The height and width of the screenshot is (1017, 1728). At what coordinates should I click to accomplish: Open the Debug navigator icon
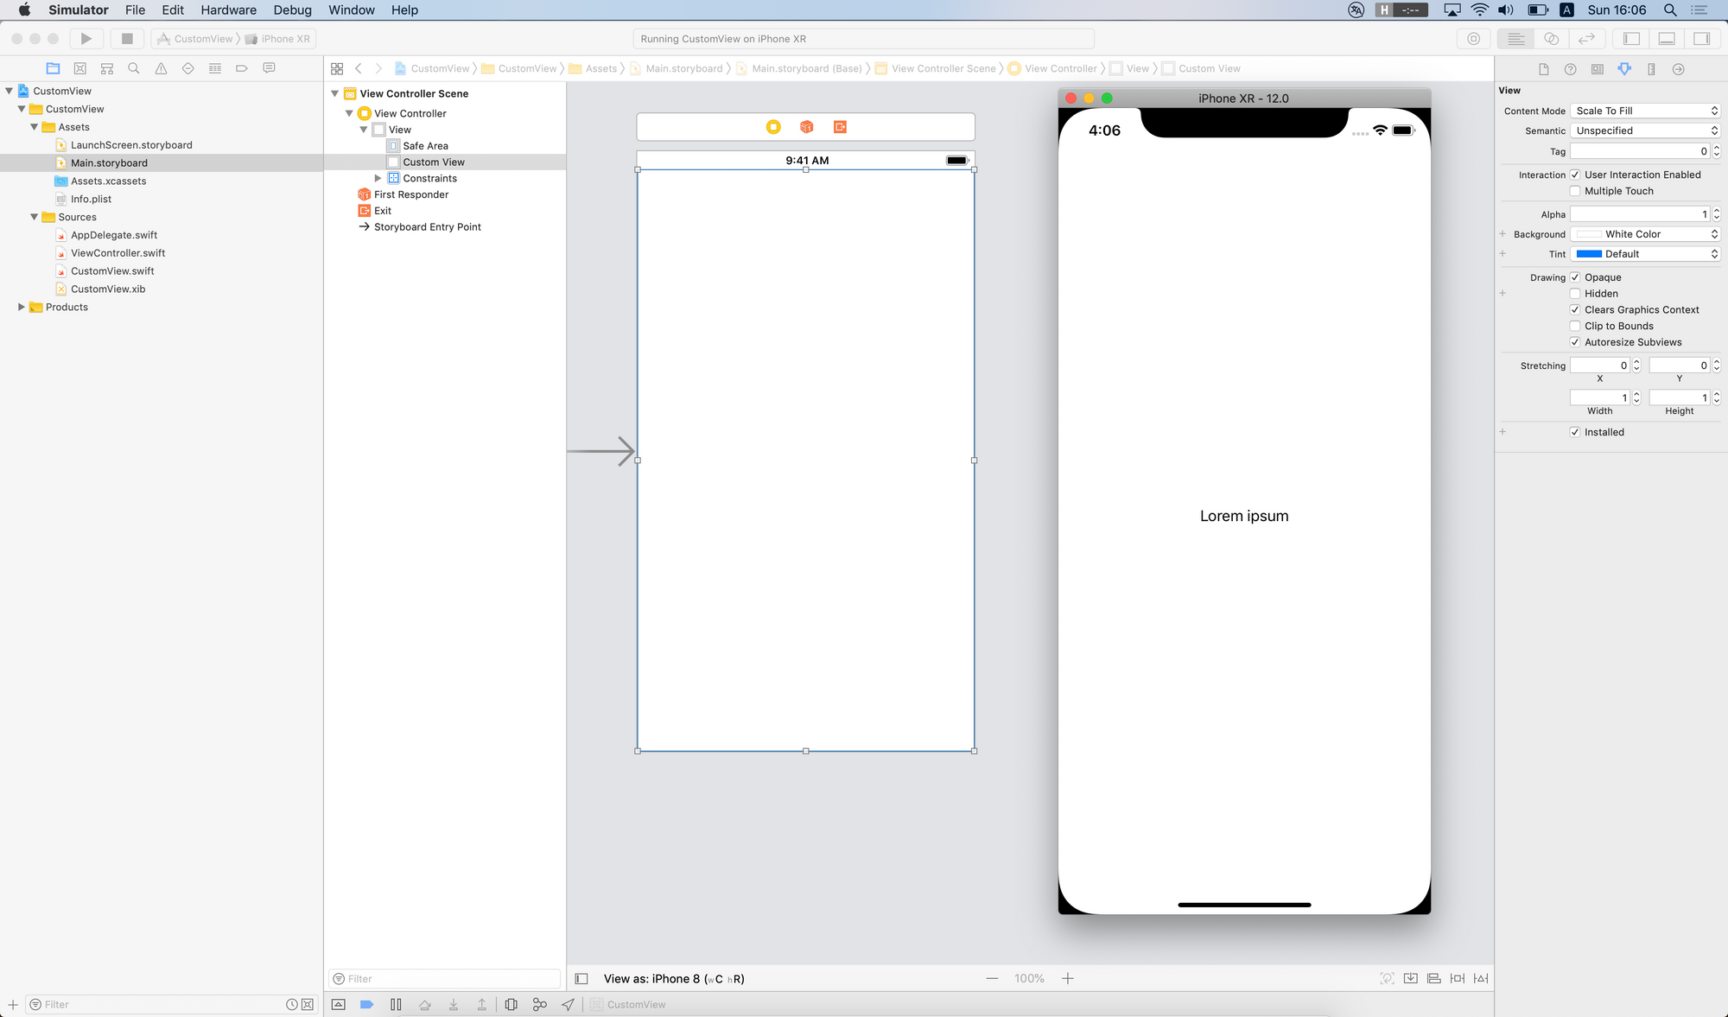point(215,68)
